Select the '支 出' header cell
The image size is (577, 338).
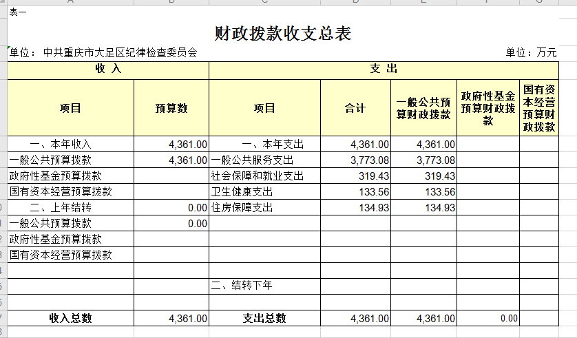383,70
